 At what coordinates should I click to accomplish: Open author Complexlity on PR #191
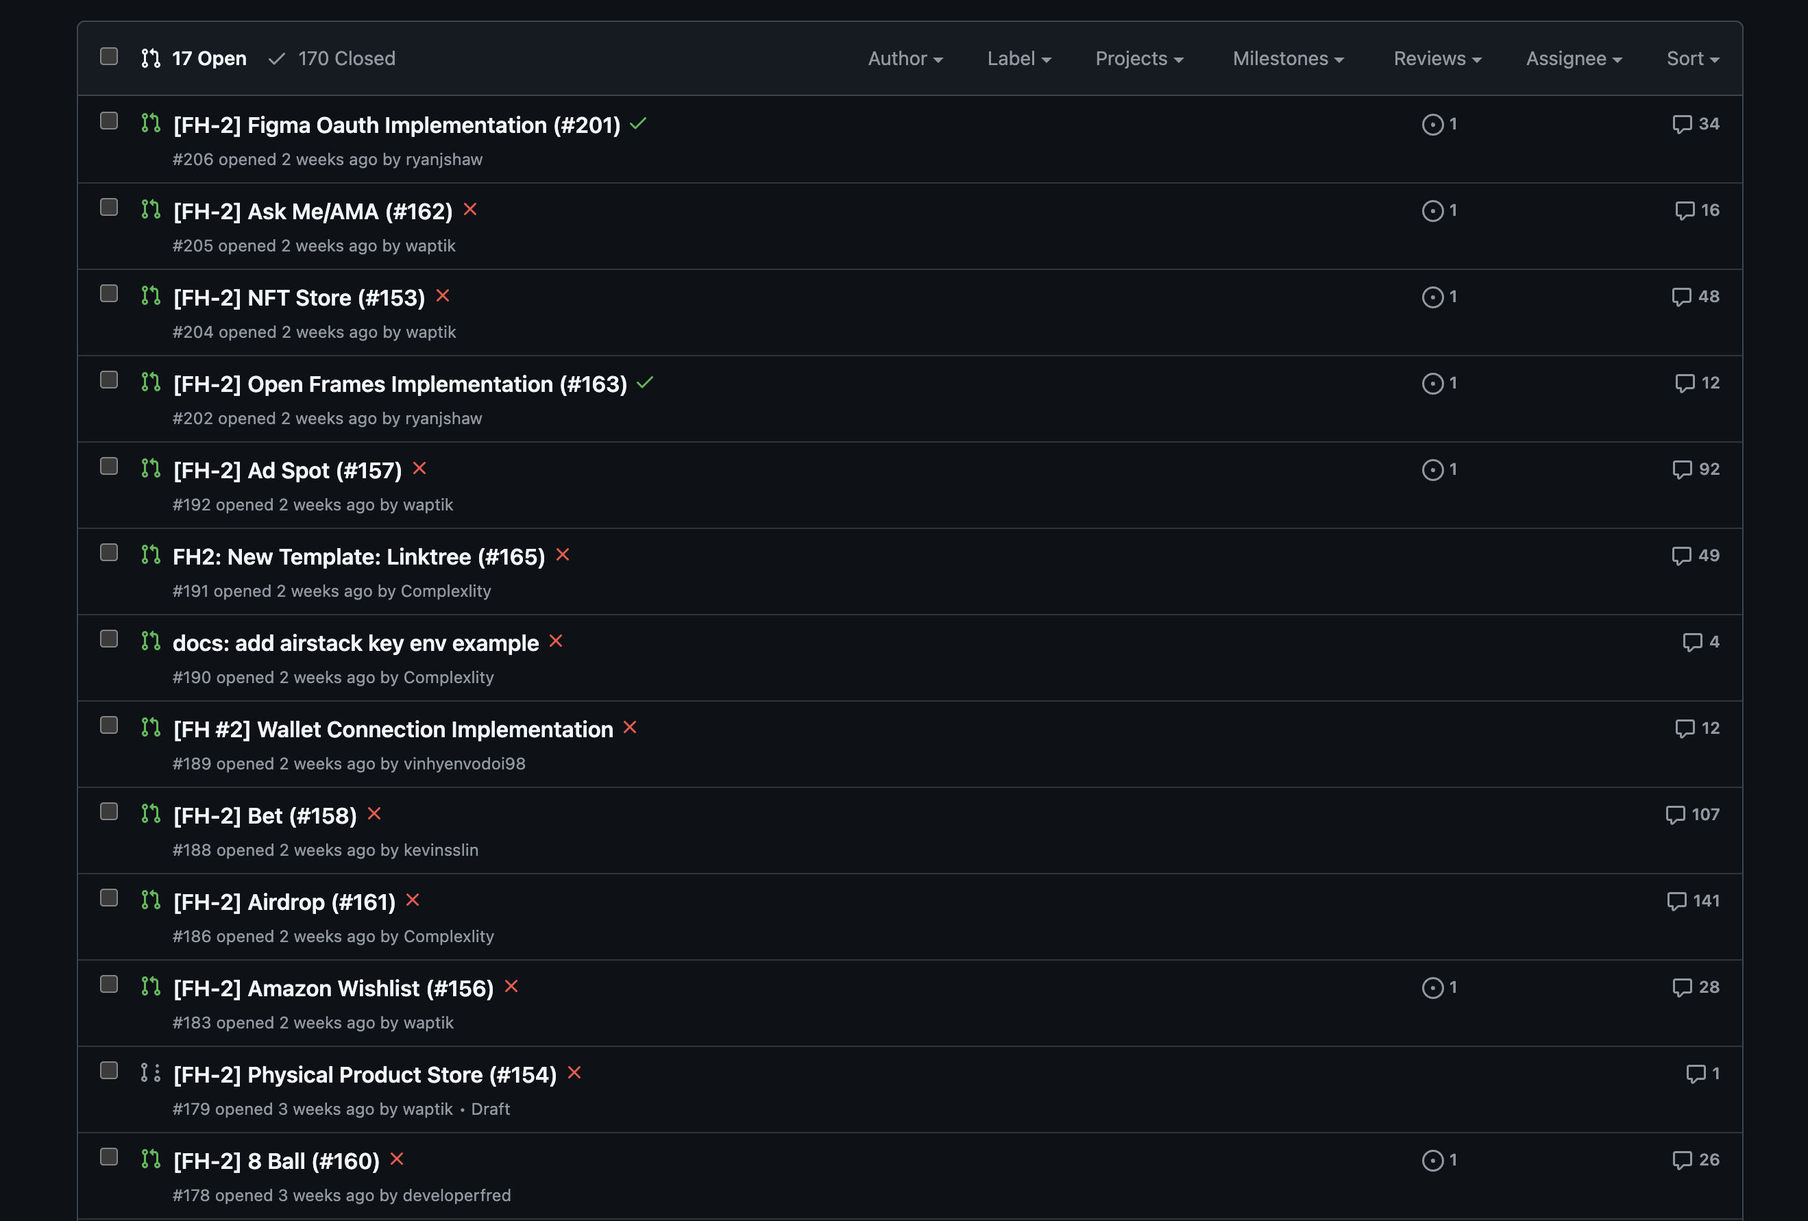pyautogui.click(x=445, y=591)
